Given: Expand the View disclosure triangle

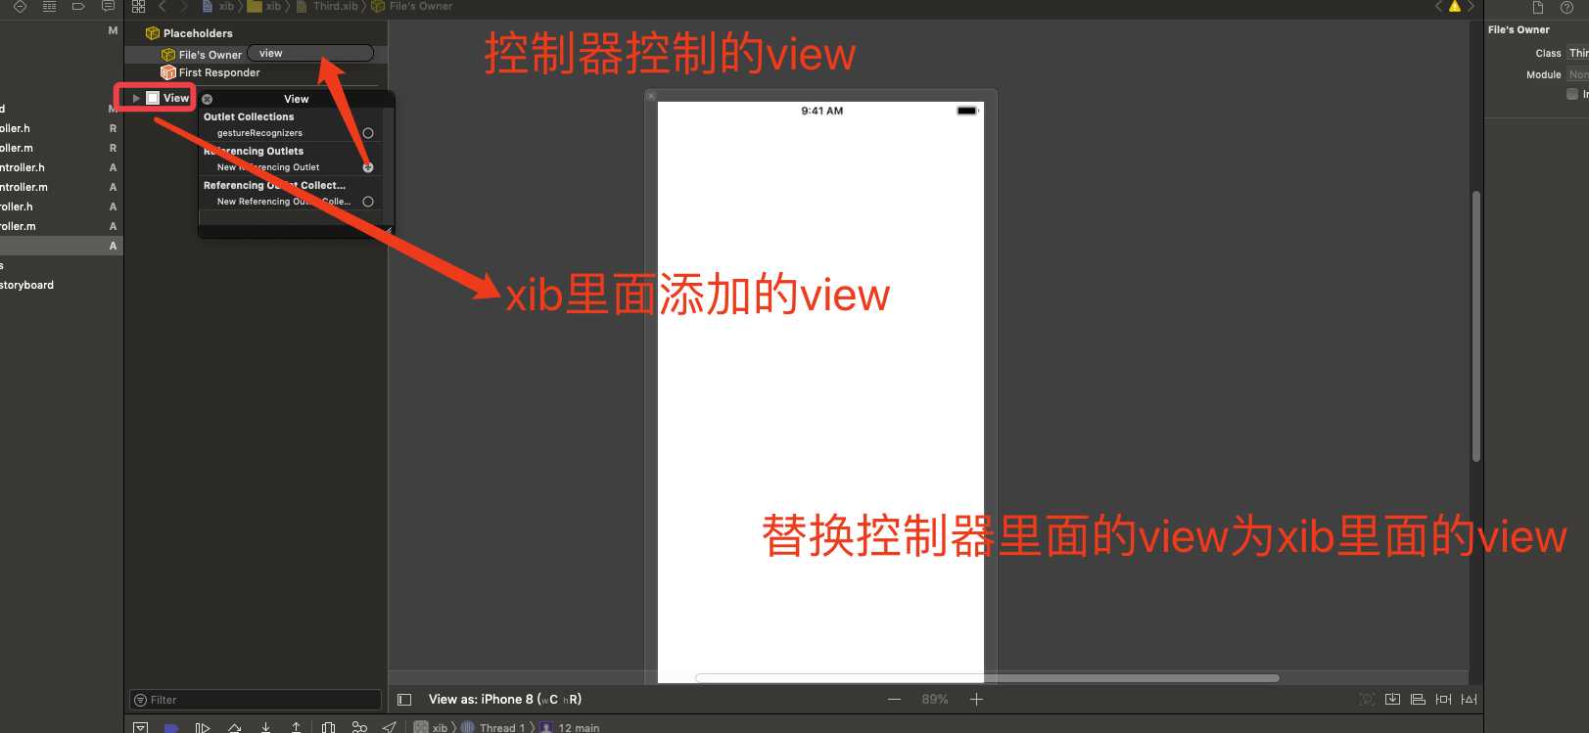Looking at the screenshot, I should tap(136, 98).
